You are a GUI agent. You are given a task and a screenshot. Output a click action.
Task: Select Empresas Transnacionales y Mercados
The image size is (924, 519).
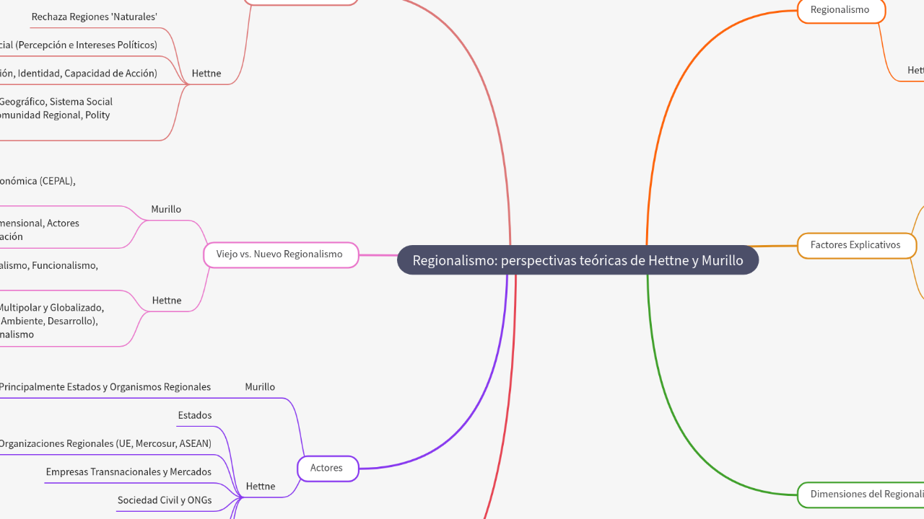[x=128, y=472]
